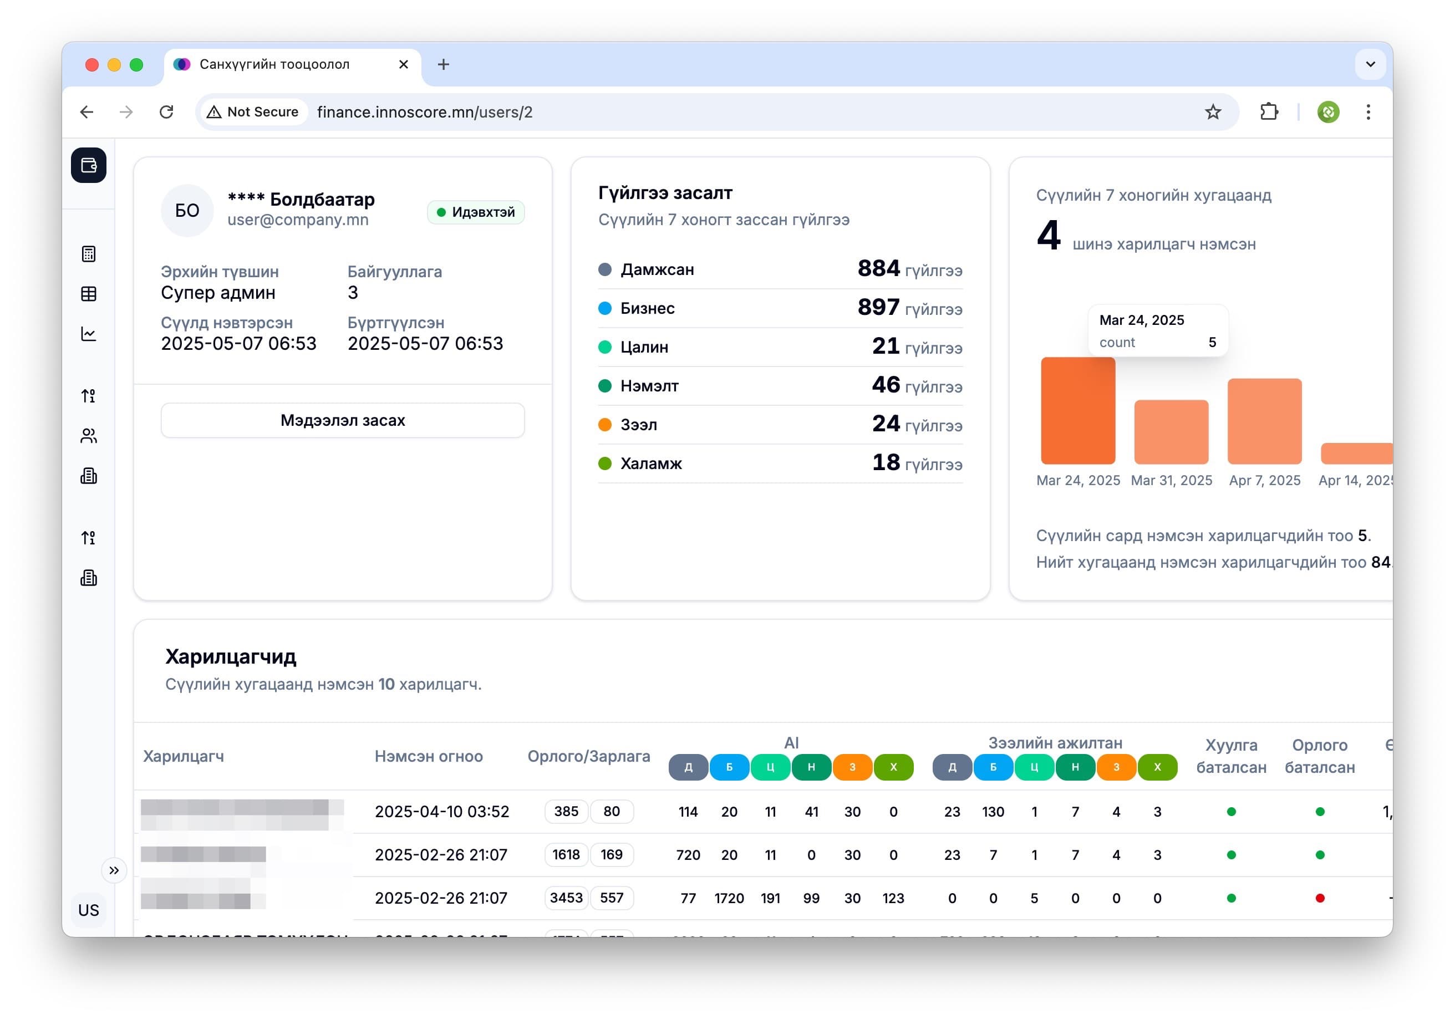Open the tab search chevron dropdown
Viewport: 1455px width, 1019px height.
point(1370,64)
